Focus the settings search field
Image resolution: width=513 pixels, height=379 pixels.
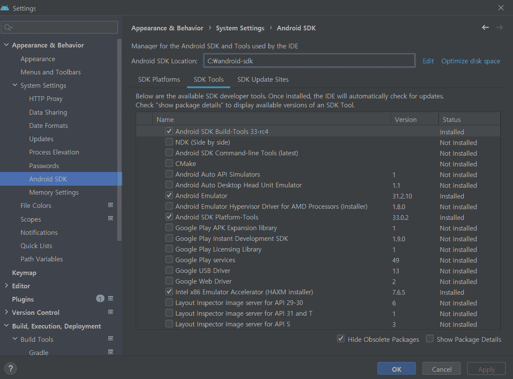(x=59, y=27)
